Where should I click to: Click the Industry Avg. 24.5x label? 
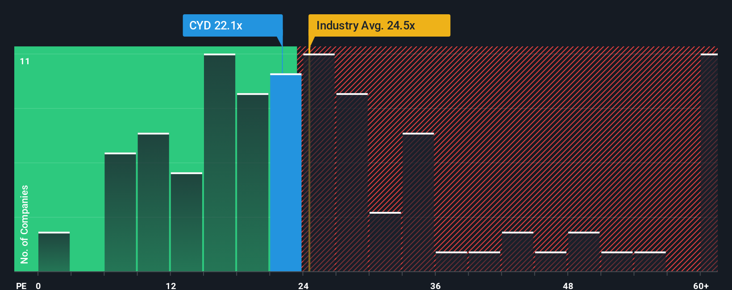coord(379,25)
